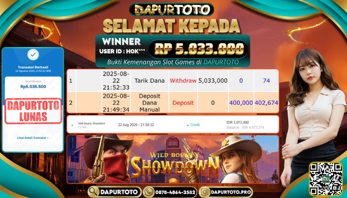Click the 0878-4864-2582 WhatsApp contact button
This screenshot has width=347, height=198.
click(x=170, y=192)
